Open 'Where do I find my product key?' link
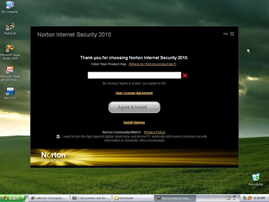Screen dimensions: 269x202 [152, 64]
